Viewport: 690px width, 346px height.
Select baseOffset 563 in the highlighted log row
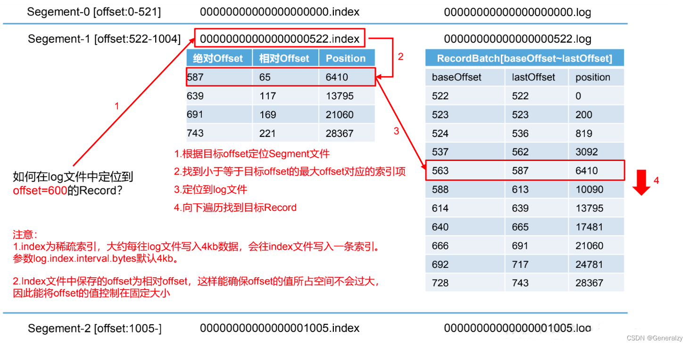coord(440,171)
